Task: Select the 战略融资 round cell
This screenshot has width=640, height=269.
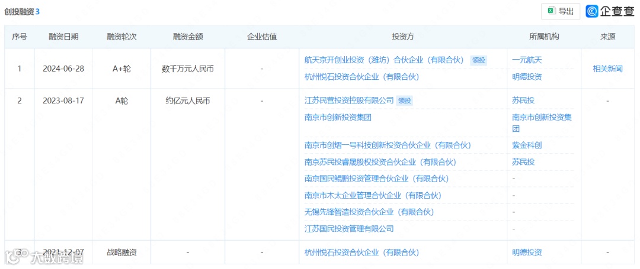Action: tap(121, 252)
